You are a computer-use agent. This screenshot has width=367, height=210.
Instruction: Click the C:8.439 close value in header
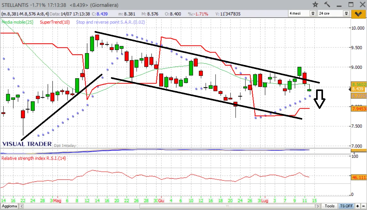coord(100,14)
